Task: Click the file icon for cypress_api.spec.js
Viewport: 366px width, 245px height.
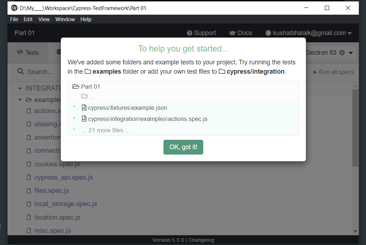Action: coord(29,177)
